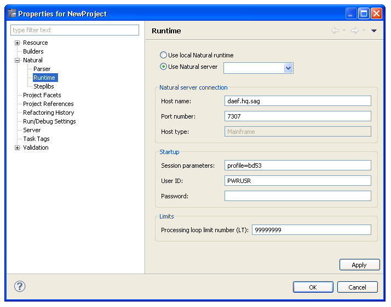The width and height of the screenshot is (391, 307).
Task: Go to Run/Debug Settings page
Action: [49, 121]
